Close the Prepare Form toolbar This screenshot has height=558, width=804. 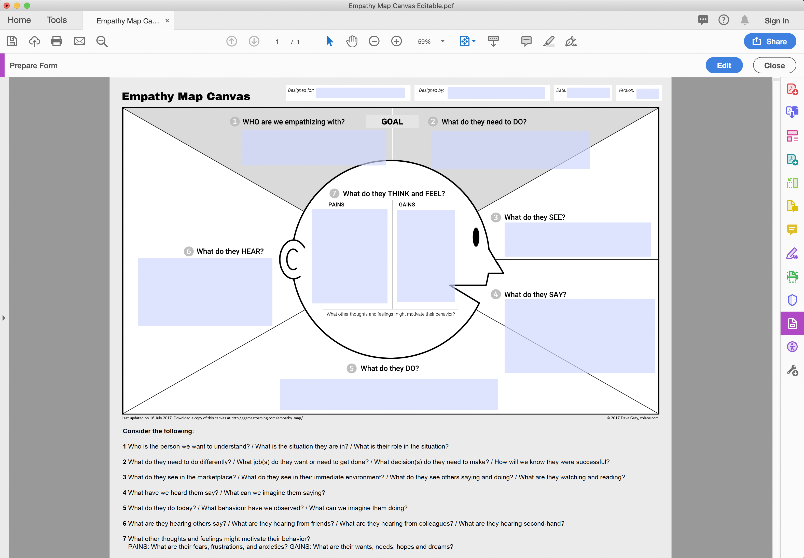(x=774, y=65)
